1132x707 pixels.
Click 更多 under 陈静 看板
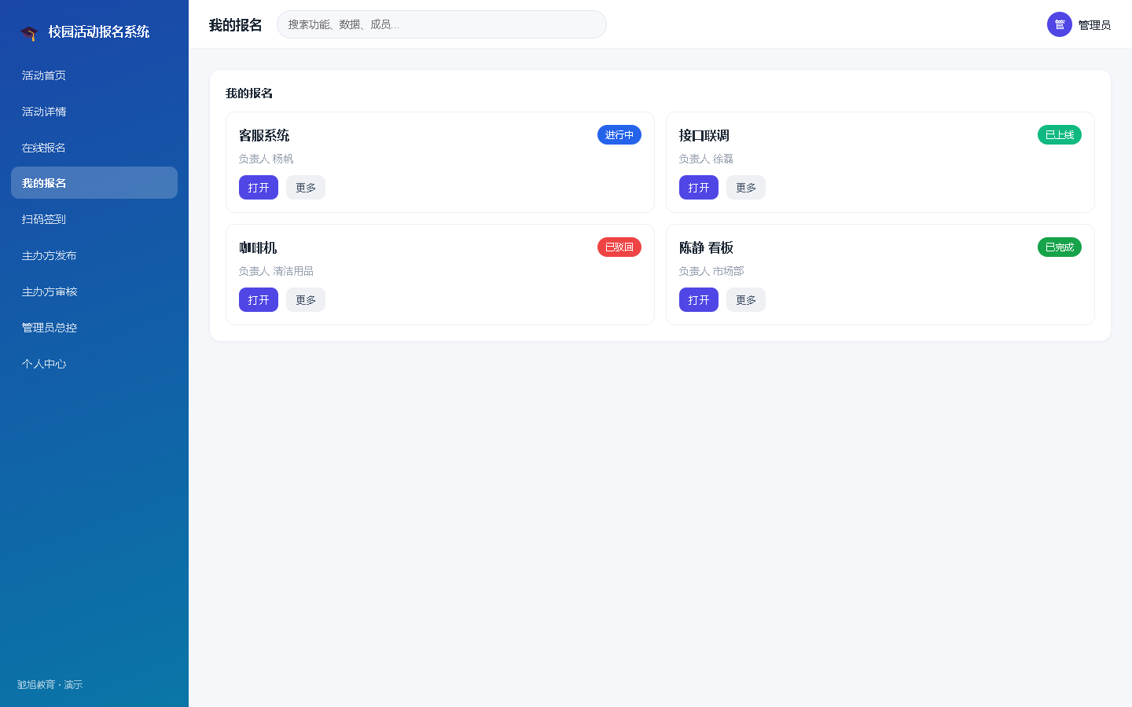coord(746,300)
